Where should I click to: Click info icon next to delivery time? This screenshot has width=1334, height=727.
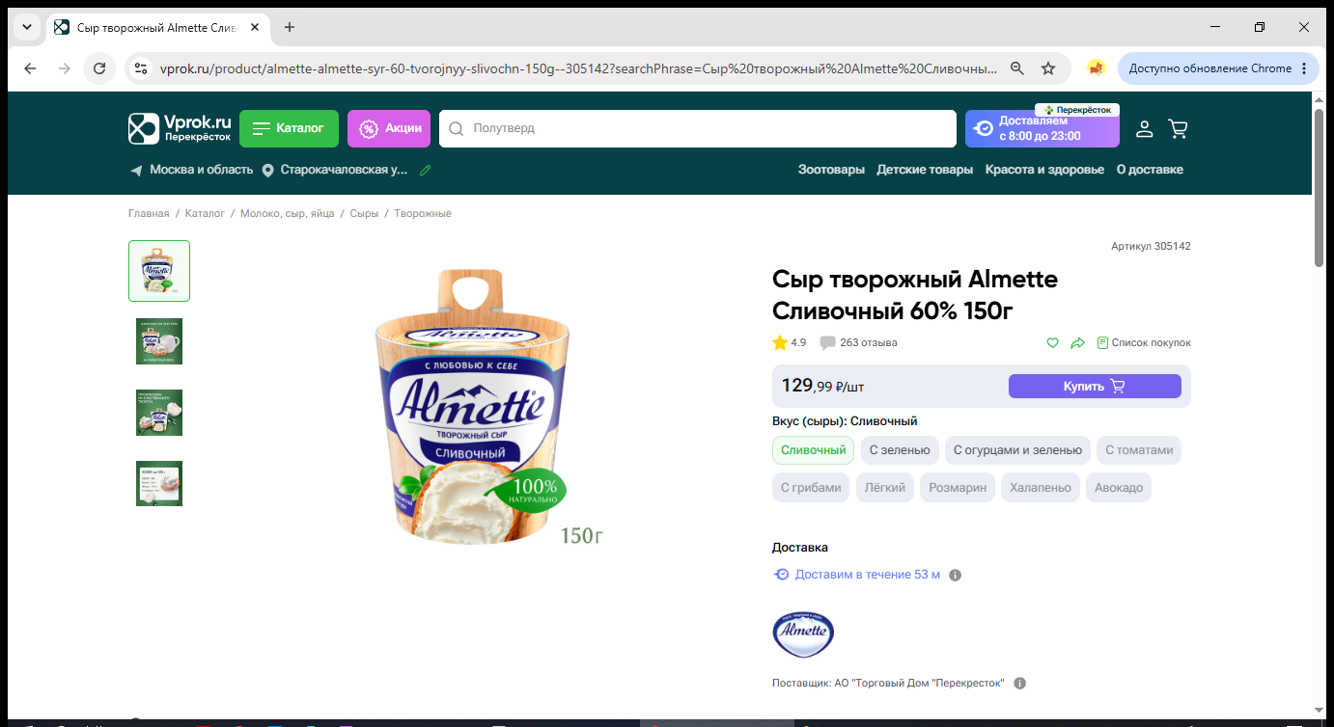click(955, 575)
